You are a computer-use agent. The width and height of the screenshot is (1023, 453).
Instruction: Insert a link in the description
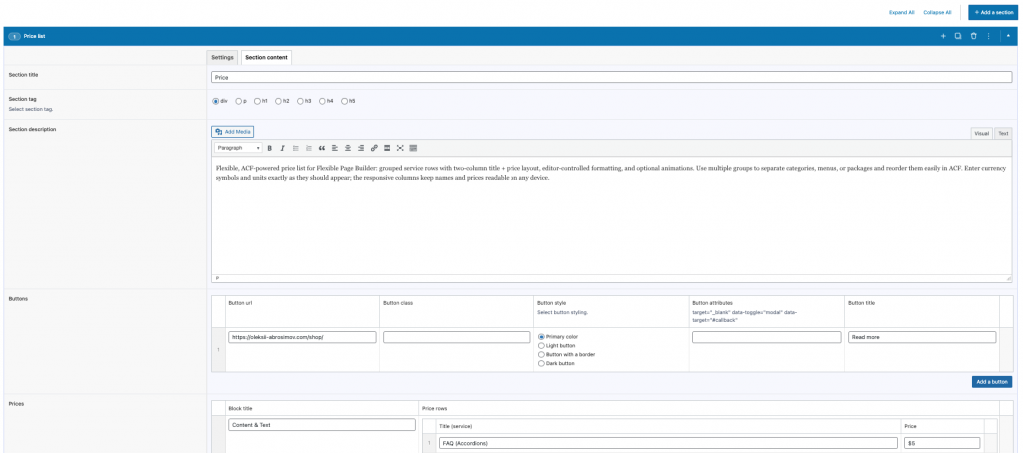[x=374, y=148]
